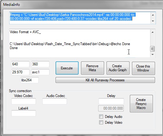Click the width field showing 640
Screen dimensions: 163x136
20,64
